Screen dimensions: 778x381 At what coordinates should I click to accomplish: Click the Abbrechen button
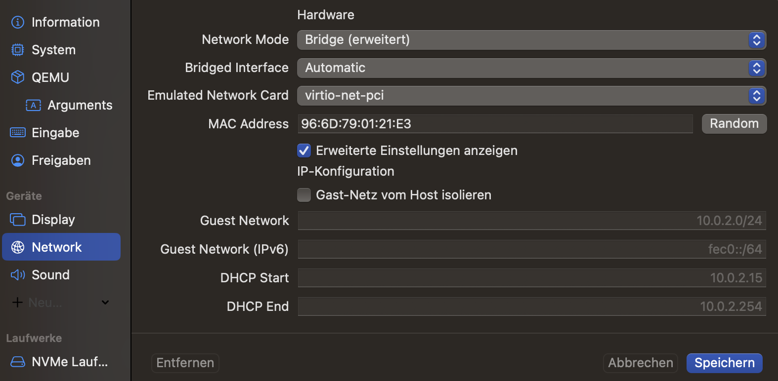click(641, 363)
